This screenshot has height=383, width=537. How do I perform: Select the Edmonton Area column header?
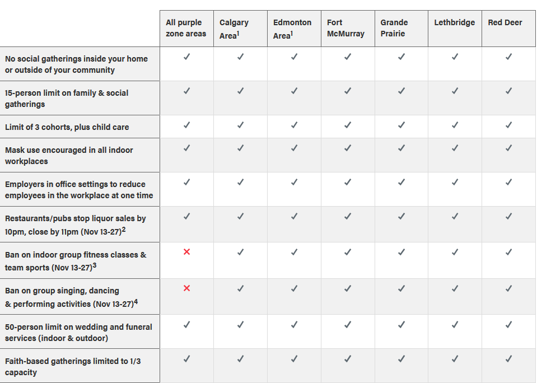coord(292,29)
